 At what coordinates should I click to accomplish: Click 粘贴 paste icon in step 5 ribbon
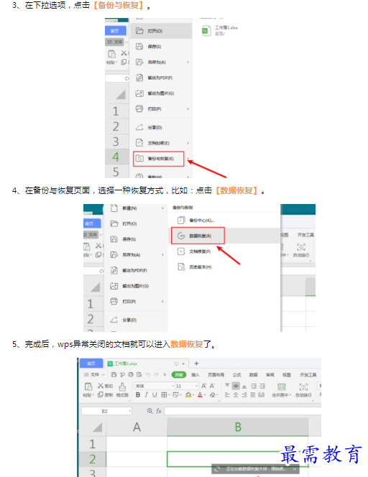click(x=88, y=386)
